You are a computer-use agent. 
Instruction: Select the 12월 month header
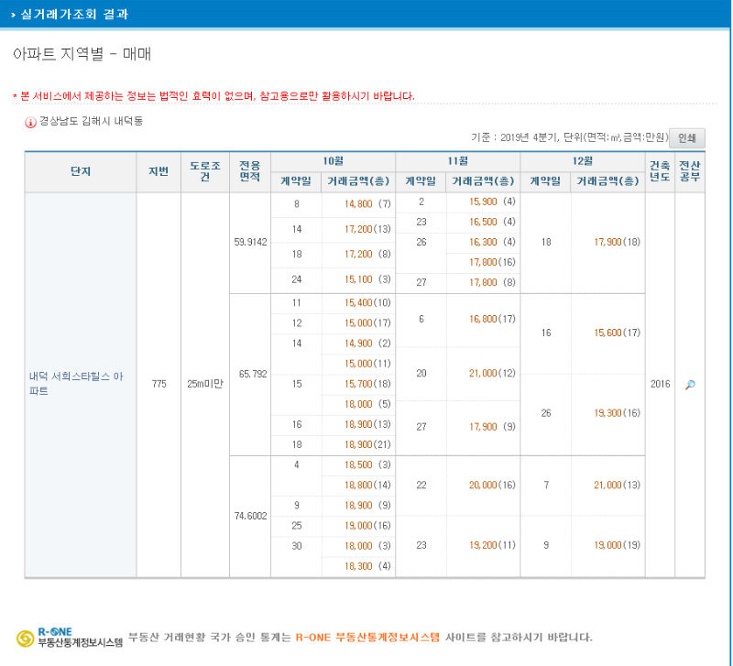(x=583, y=161)
